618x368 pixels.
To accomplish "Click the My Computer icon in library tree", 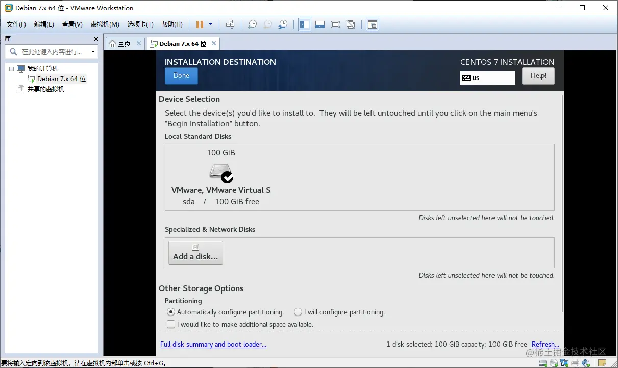I will (21, 68).
